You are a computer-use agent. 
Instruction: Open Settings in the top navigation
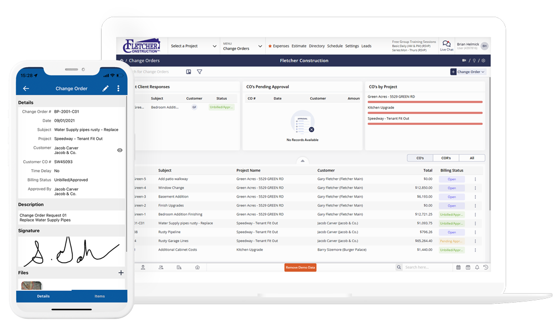[352, 46]
